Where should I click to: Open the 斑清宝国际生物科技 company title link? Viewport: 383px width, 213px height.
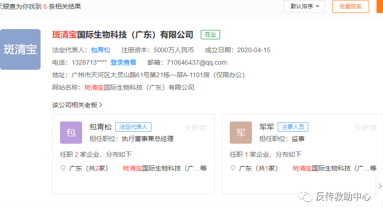point(123,35)
